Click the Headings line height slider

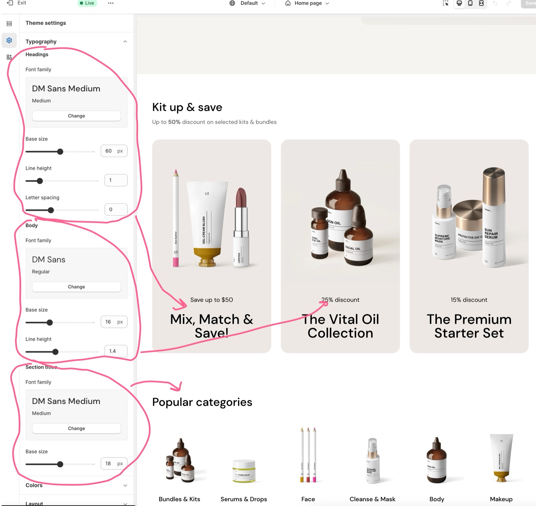[x=62, y=181]
